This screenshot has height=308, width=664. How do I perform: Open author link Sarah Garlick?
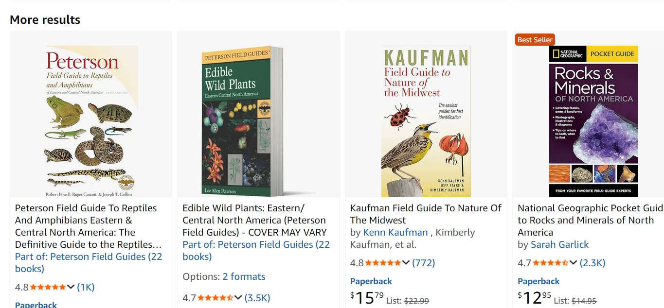coord(559,244)
